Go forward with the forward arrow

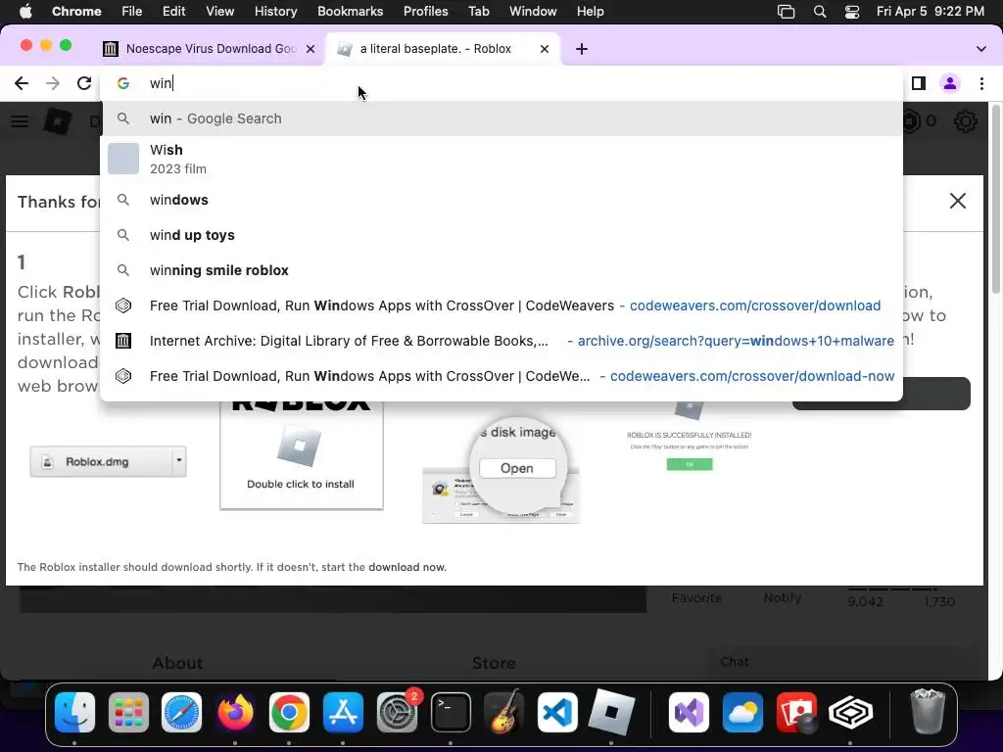point(53,83)
